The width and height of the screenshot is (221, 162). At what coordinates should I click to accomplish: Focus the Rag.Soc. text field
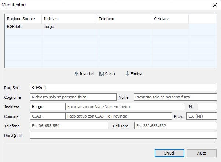click(x=123, y=87)
